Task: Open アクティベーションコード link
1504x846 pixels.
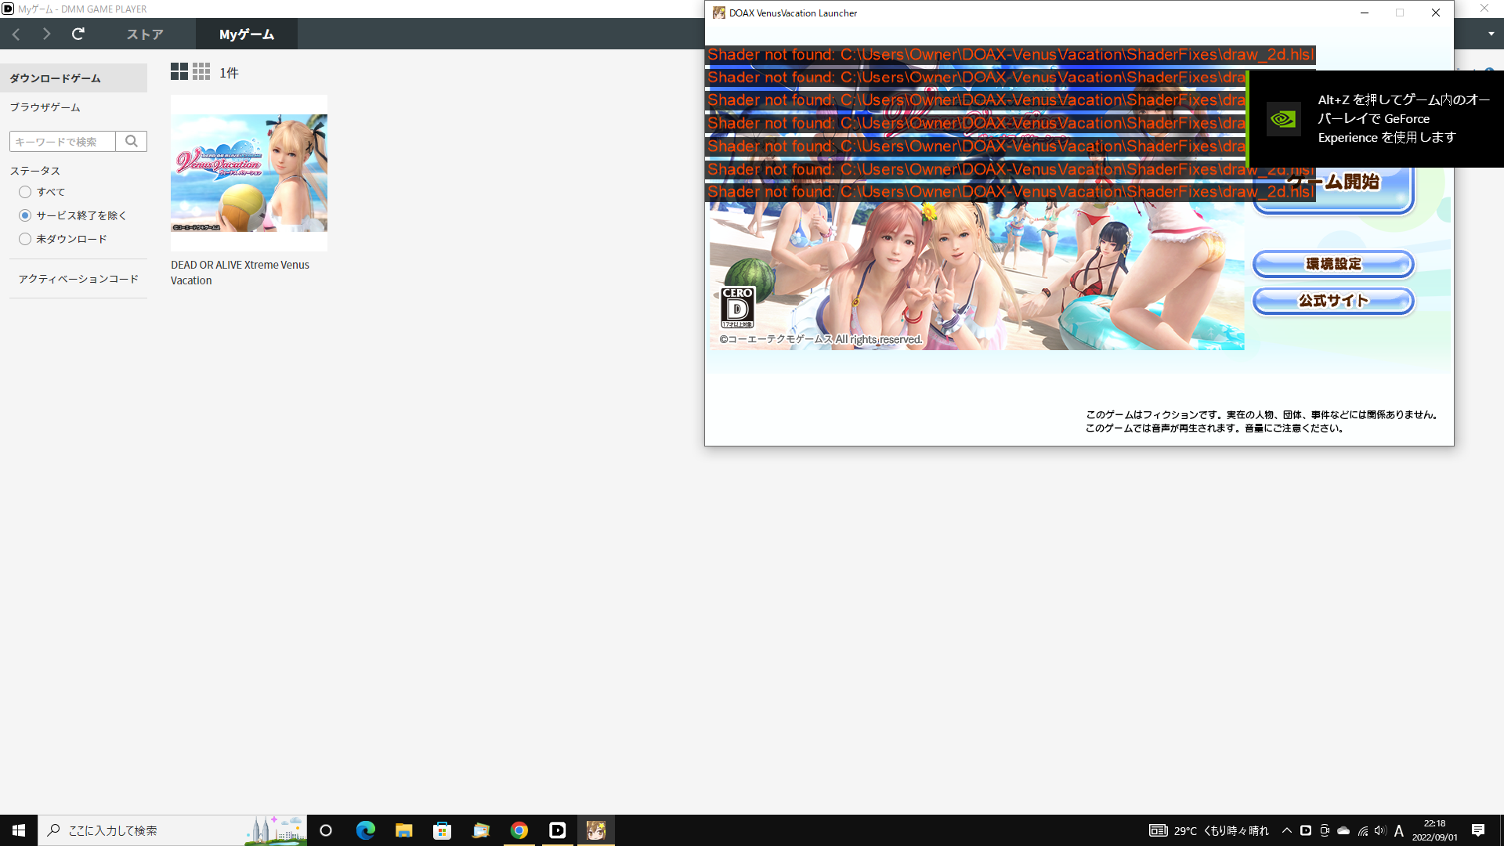Action: (x=78, y=279)
